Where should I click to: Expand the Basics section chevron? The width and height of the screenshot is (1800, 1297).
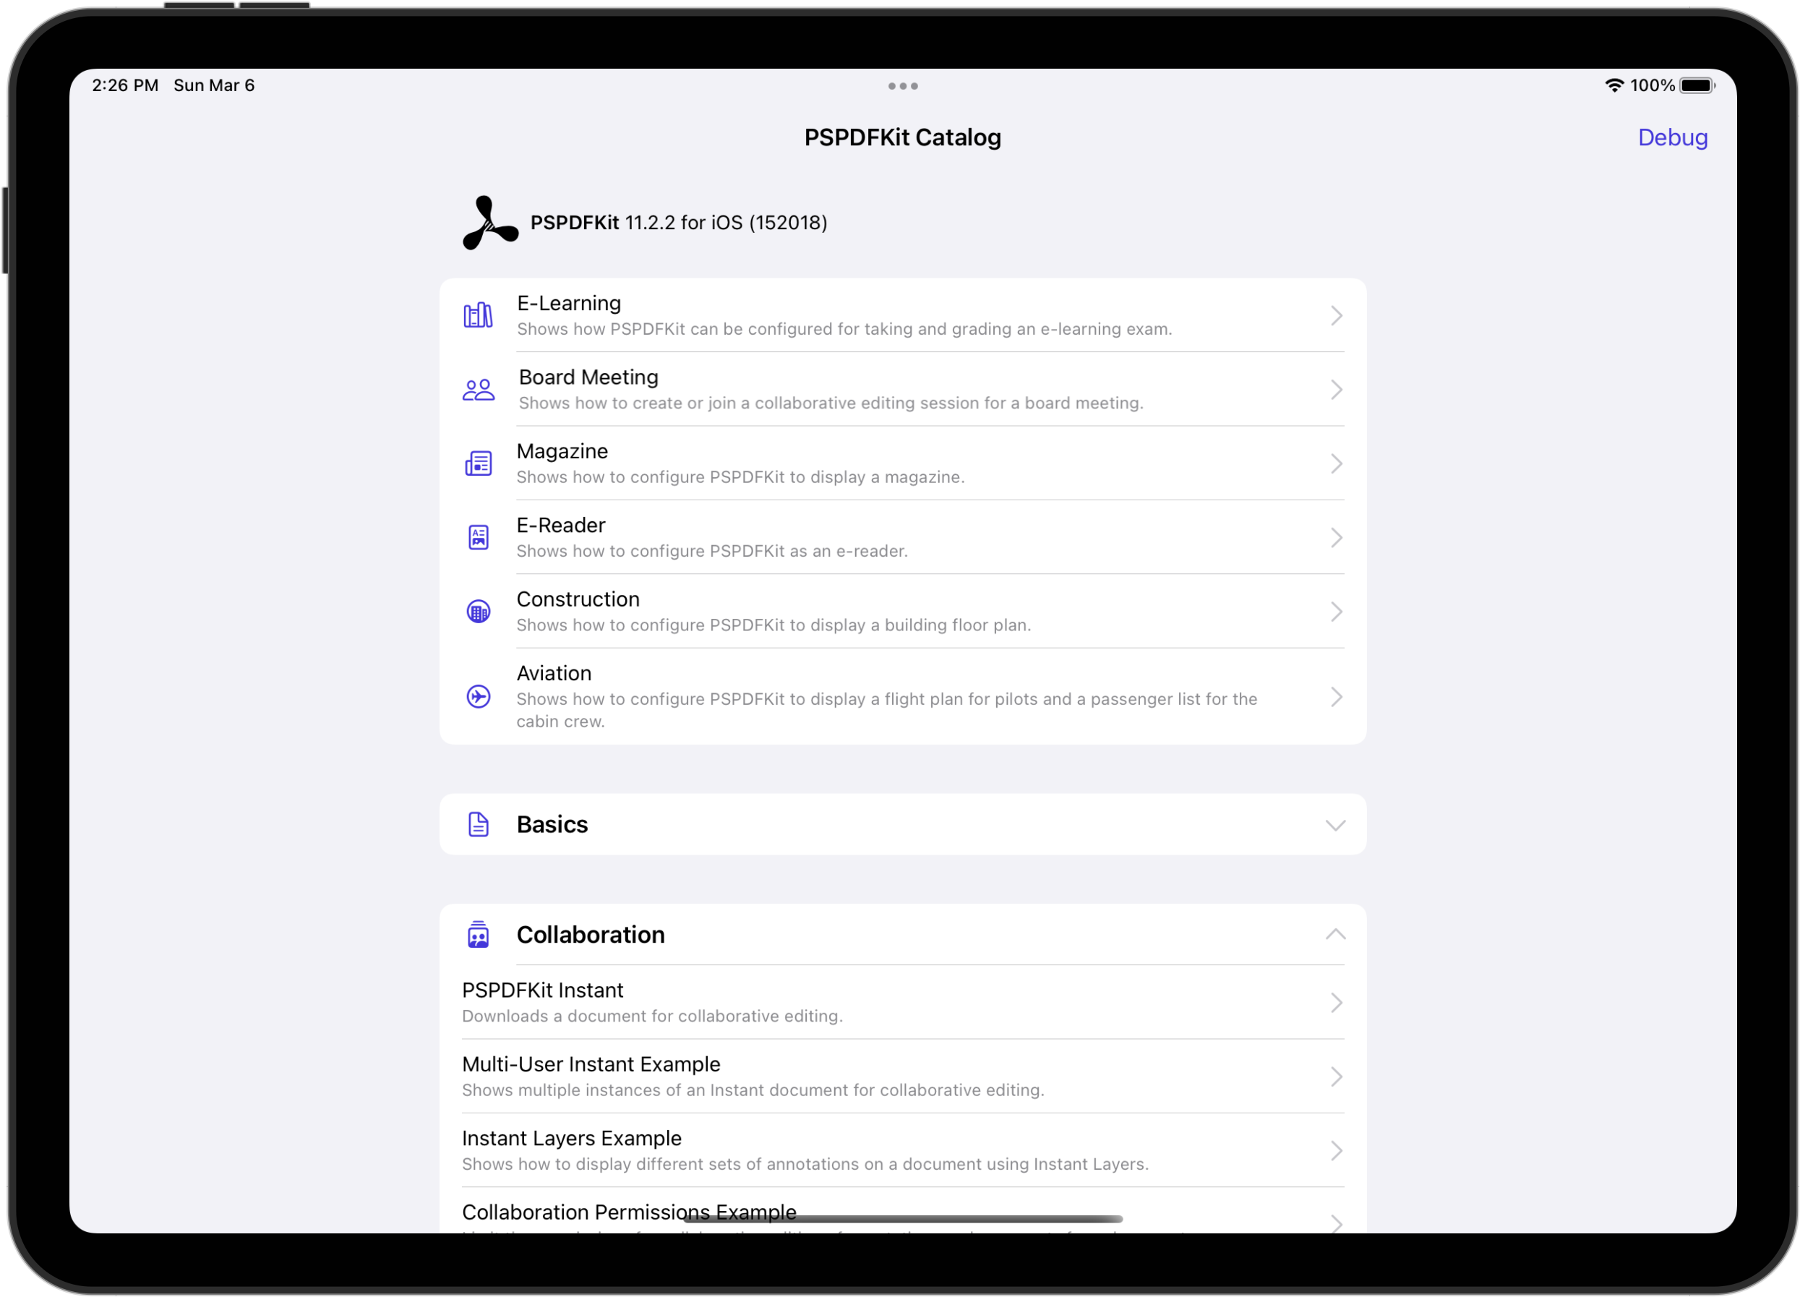tap(1336, 826)
